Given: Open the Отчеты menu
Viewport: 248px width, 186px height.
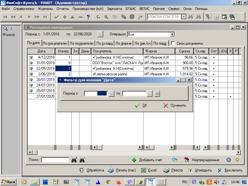Looking at the screenshot, I should (63, 9).
